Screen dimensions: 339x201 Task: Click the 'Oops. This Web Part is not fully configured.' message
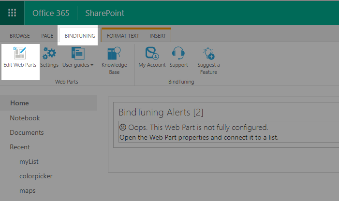pyautogui.click(x=194, y=128)
